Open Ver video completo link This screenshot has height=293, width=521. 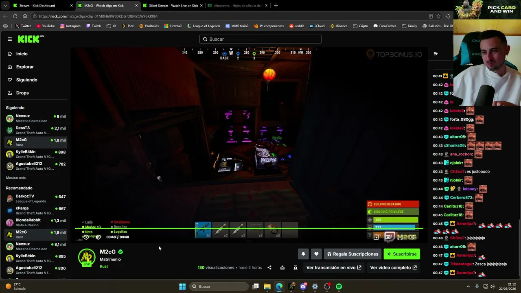pyautogui.click(x=393, y=267)
